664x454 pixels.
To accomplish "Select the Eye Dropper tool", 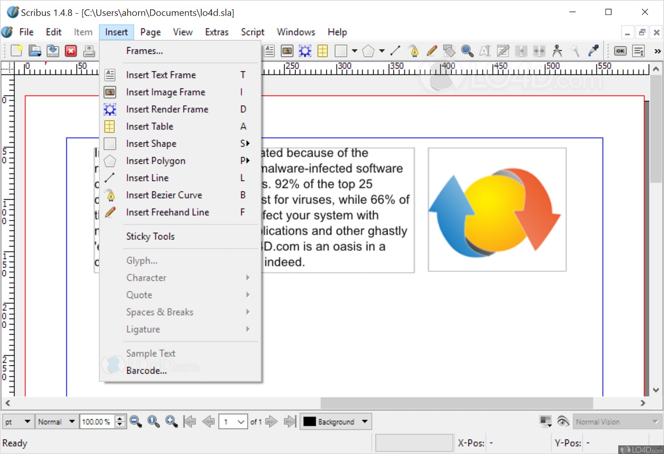I will pos(593,51).
